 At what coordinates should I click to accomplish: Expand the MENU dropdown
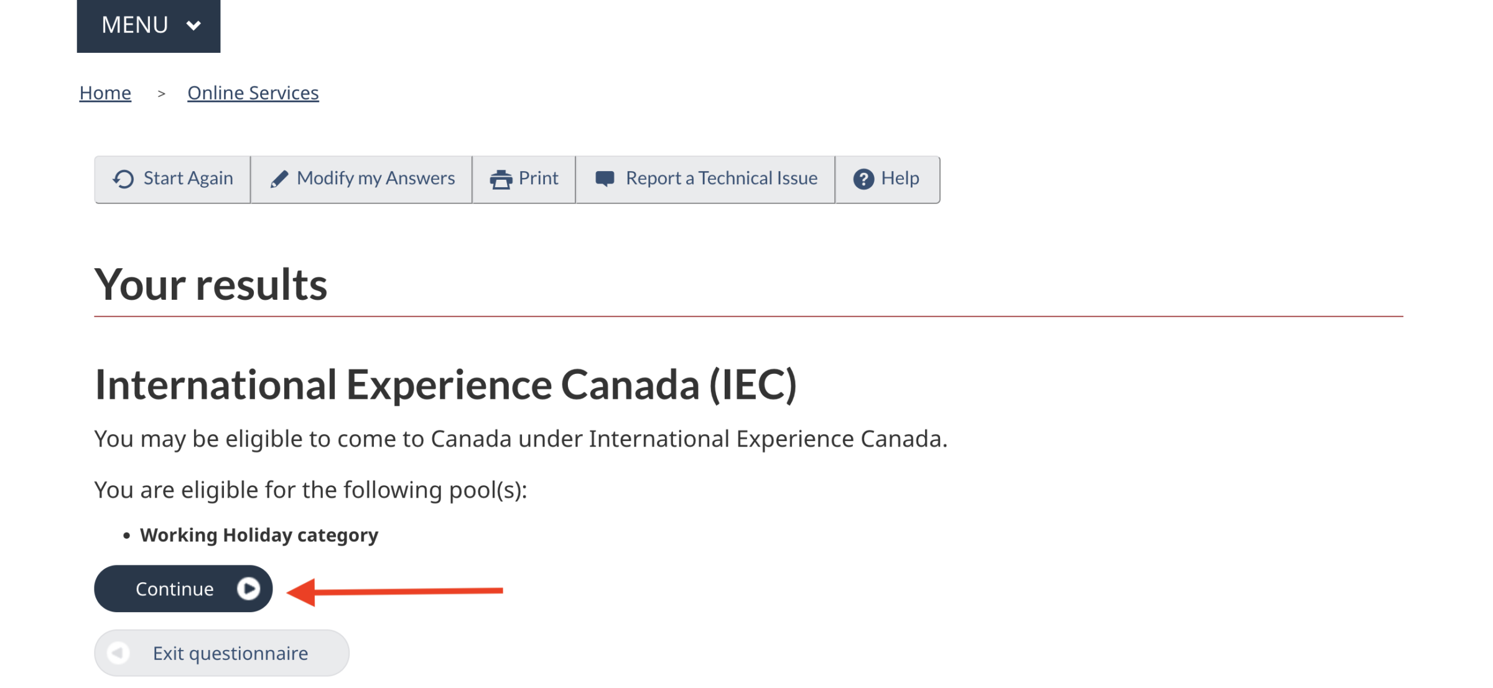pyautogui.click(x=148, y=26)
